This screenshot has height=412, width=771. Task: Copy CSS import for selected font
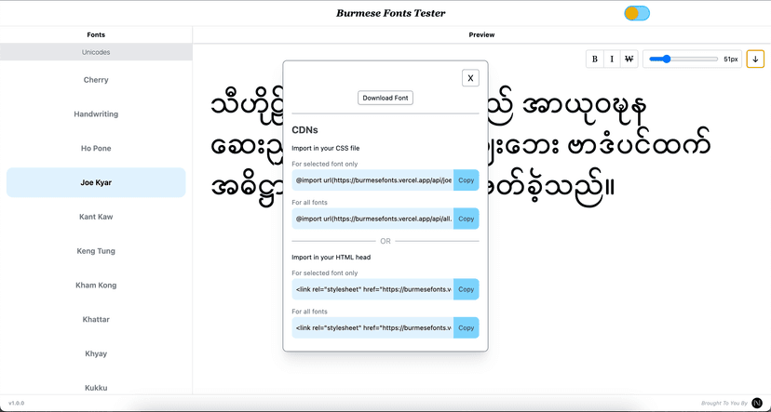(x=467, y=180)
